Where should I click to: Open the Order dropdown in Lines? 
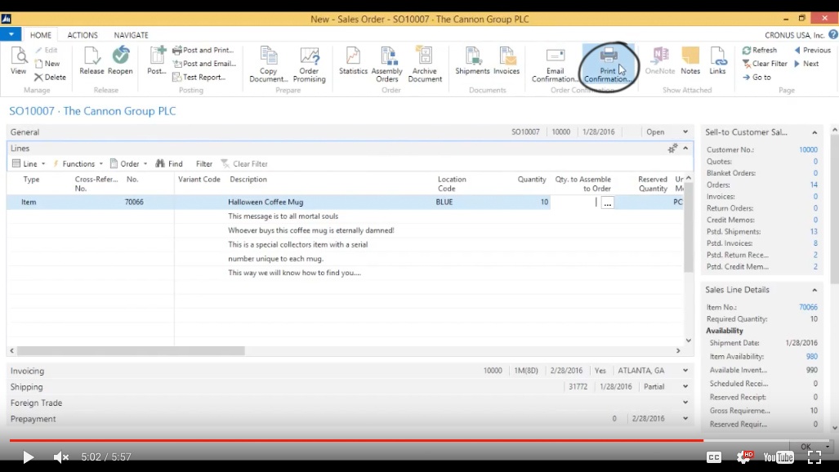pyautogui.click(x=128, y=164)
